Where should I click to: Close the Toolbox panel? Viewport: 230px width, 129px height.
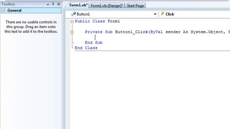(x=59, y=4)
